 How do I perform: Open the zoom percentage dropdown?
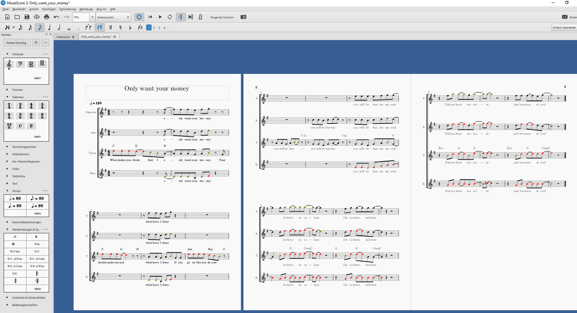click(92, 17)
